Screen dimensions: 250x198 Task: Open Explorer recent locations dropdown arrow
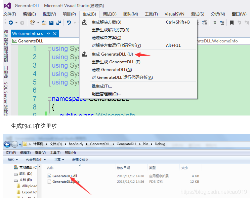20,144
